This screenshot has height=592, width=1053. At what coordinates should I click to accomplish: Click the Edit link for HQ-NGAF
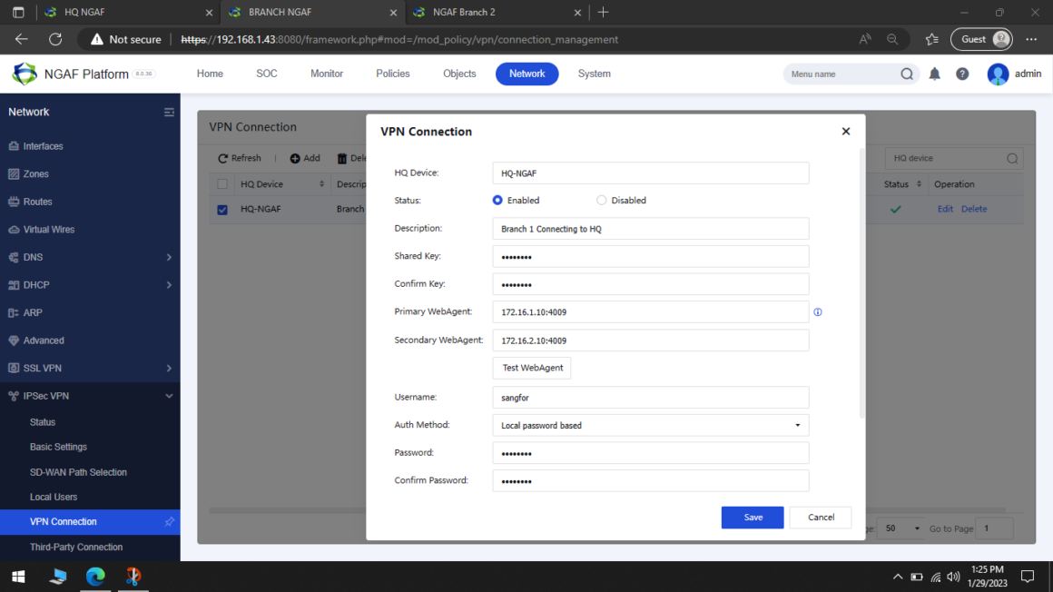tap(945, 209)
